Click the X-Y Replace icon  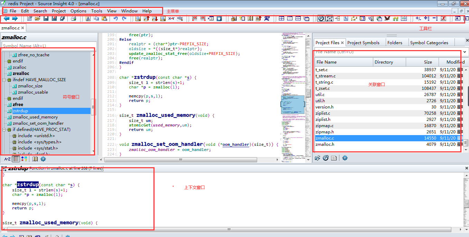(x=171, y=18)
